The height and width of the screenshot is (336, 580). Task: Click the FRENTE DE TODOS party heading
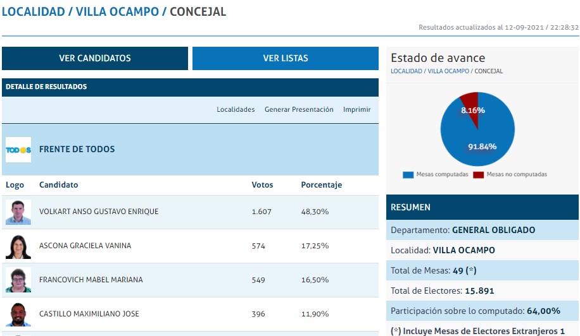(77, 149)
